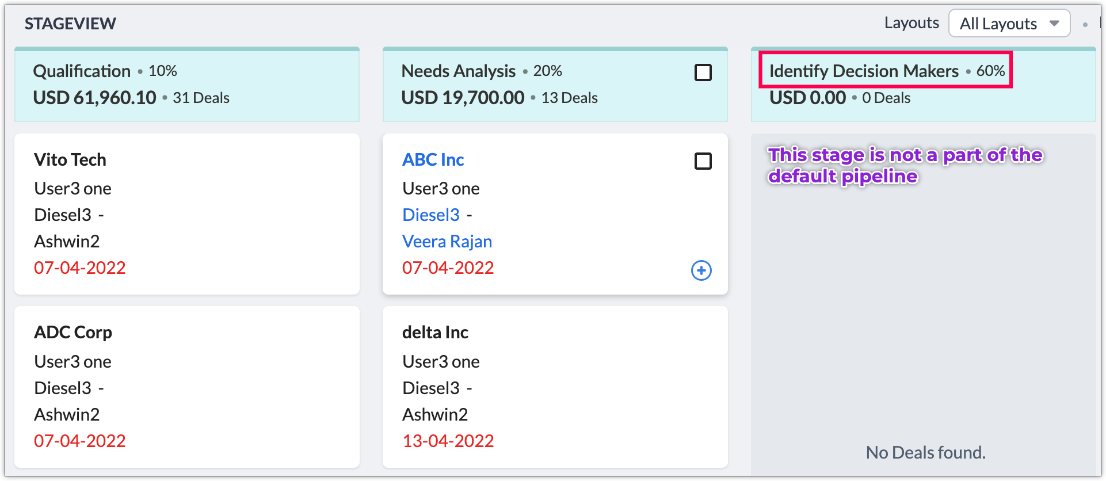This screenshot has width=1106, height=481.
Task: Click the STAGEVIEW heading
Action: pos(70,24)
